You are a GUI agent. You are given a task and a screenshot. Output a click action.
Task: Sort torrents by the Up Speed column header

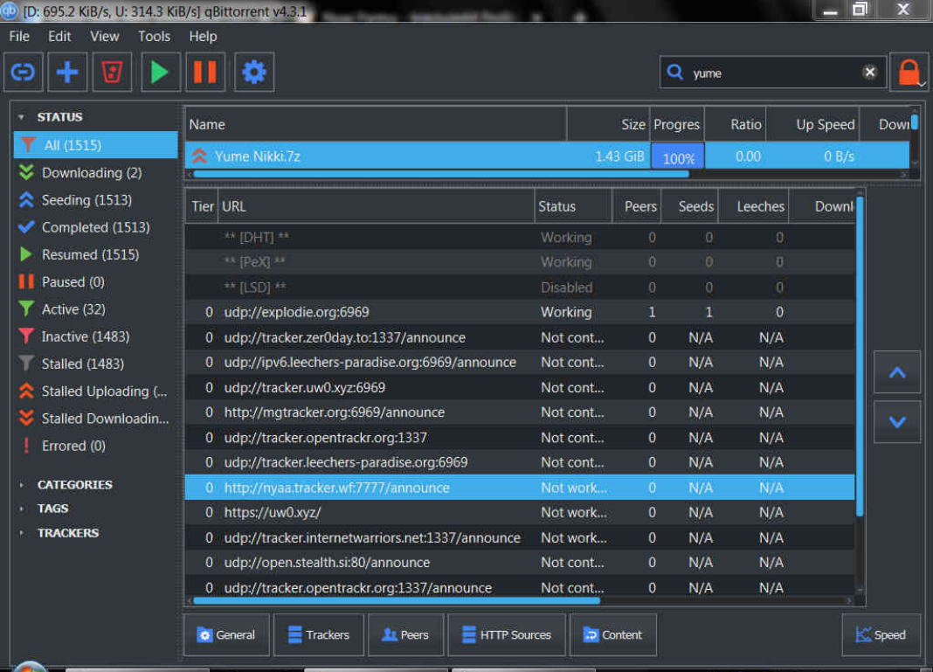coord(812,124)
